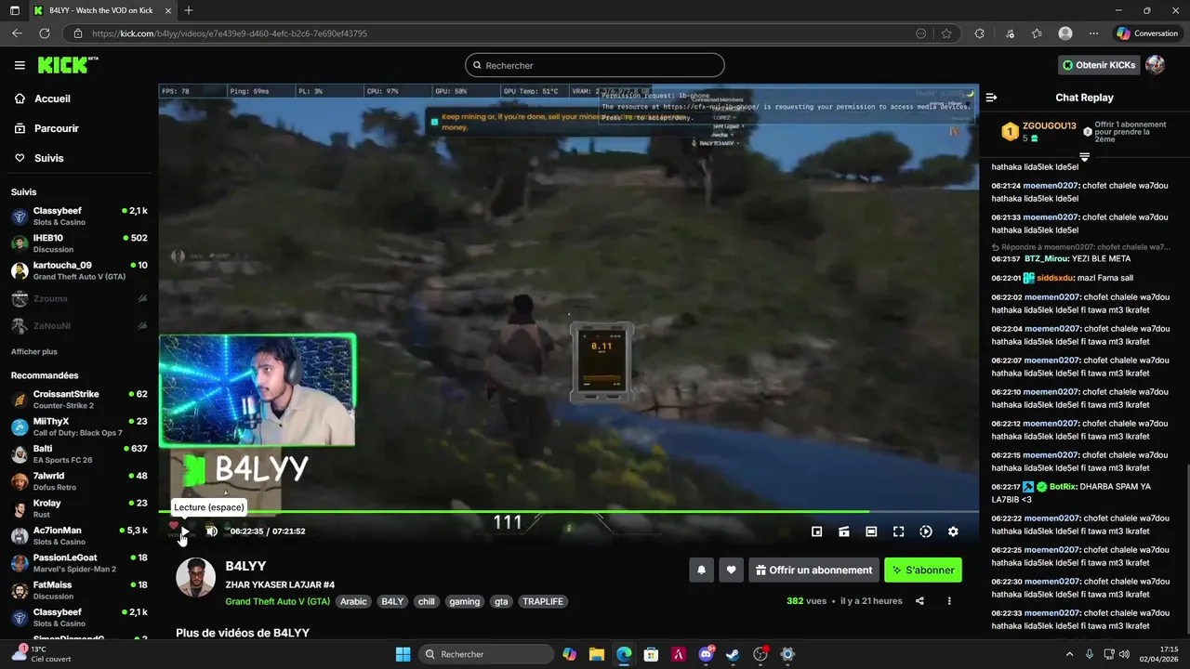
Task: Open FatMaiss recommended channel
Action: (79, 590)
